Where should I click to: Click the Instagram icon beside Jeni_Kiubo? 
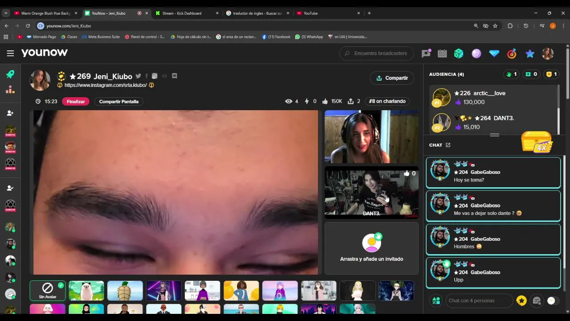click(155, 76)
